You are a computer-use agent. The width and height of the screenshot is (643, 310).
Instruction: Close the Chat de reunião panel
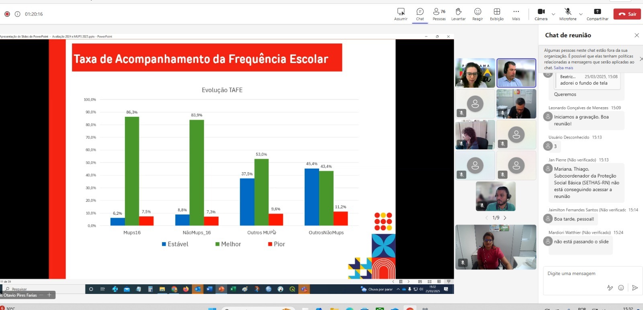[x=637, y=35]
